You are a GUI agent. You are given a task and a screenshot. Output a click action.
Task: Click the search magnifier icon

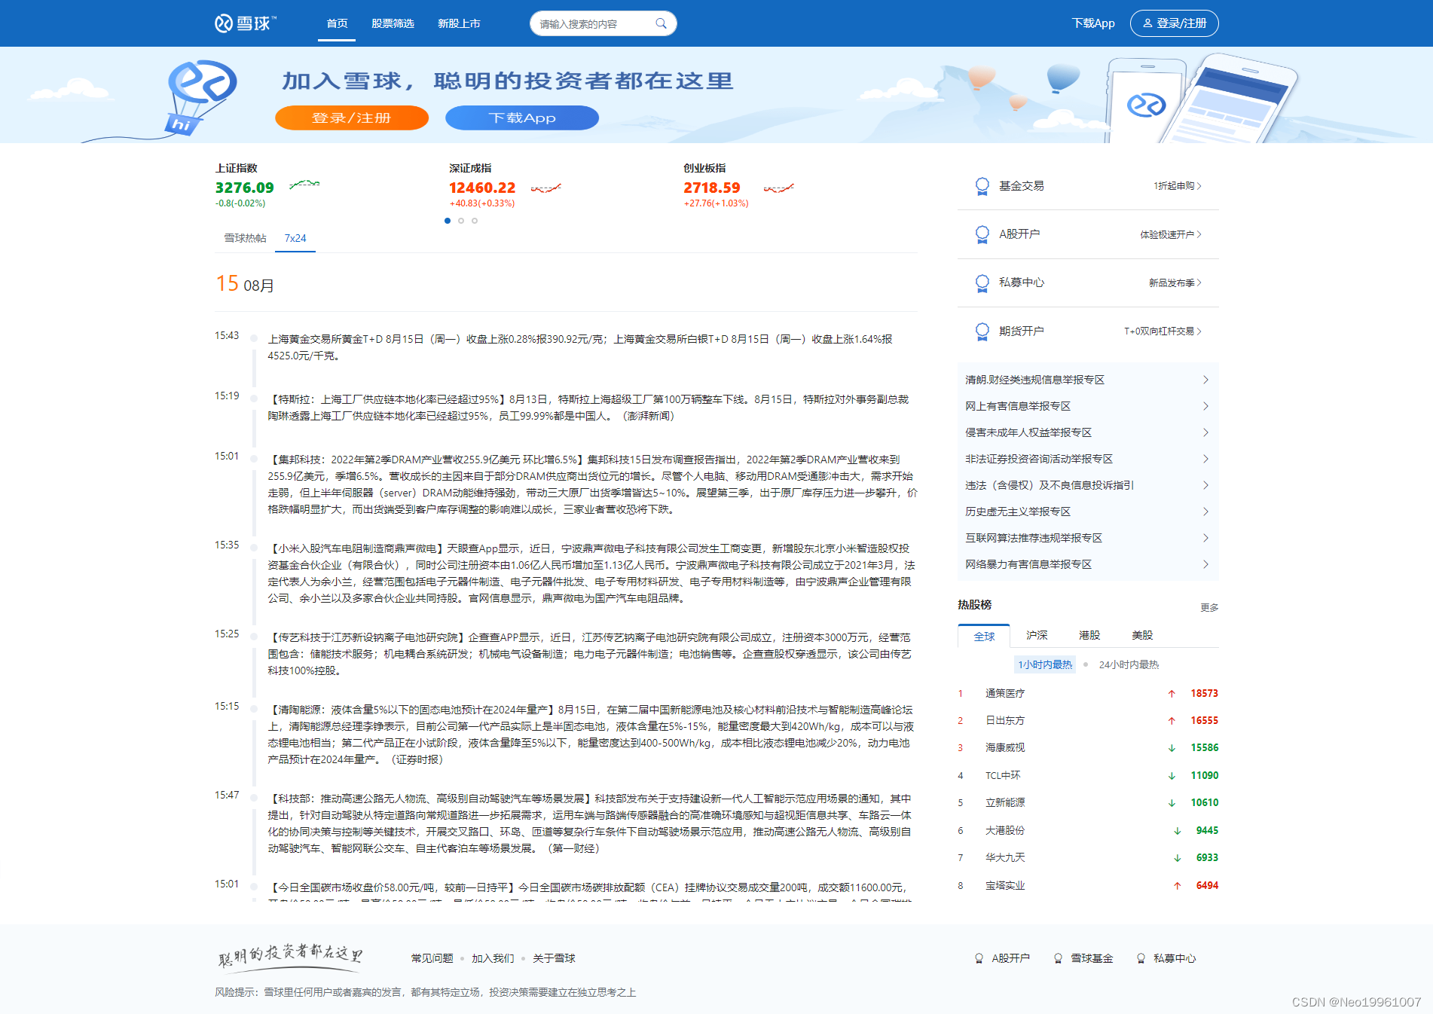click(661, 23)
